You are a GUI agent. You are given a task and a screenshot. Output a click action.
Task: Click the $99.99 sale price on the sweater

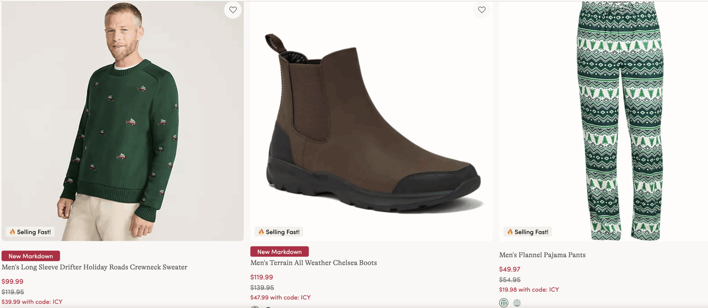[12, 281]
